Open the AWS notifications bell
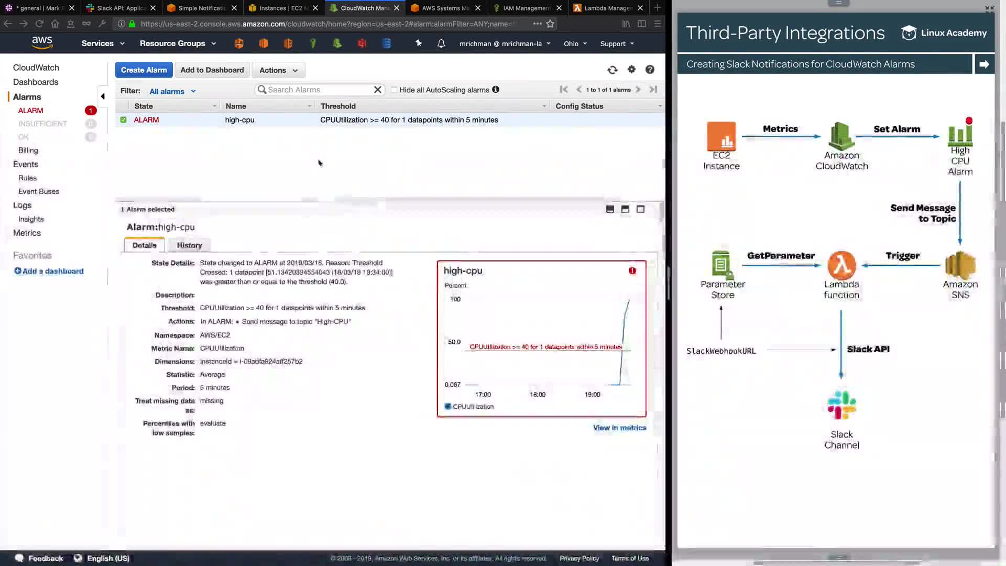 coord(441,43)
